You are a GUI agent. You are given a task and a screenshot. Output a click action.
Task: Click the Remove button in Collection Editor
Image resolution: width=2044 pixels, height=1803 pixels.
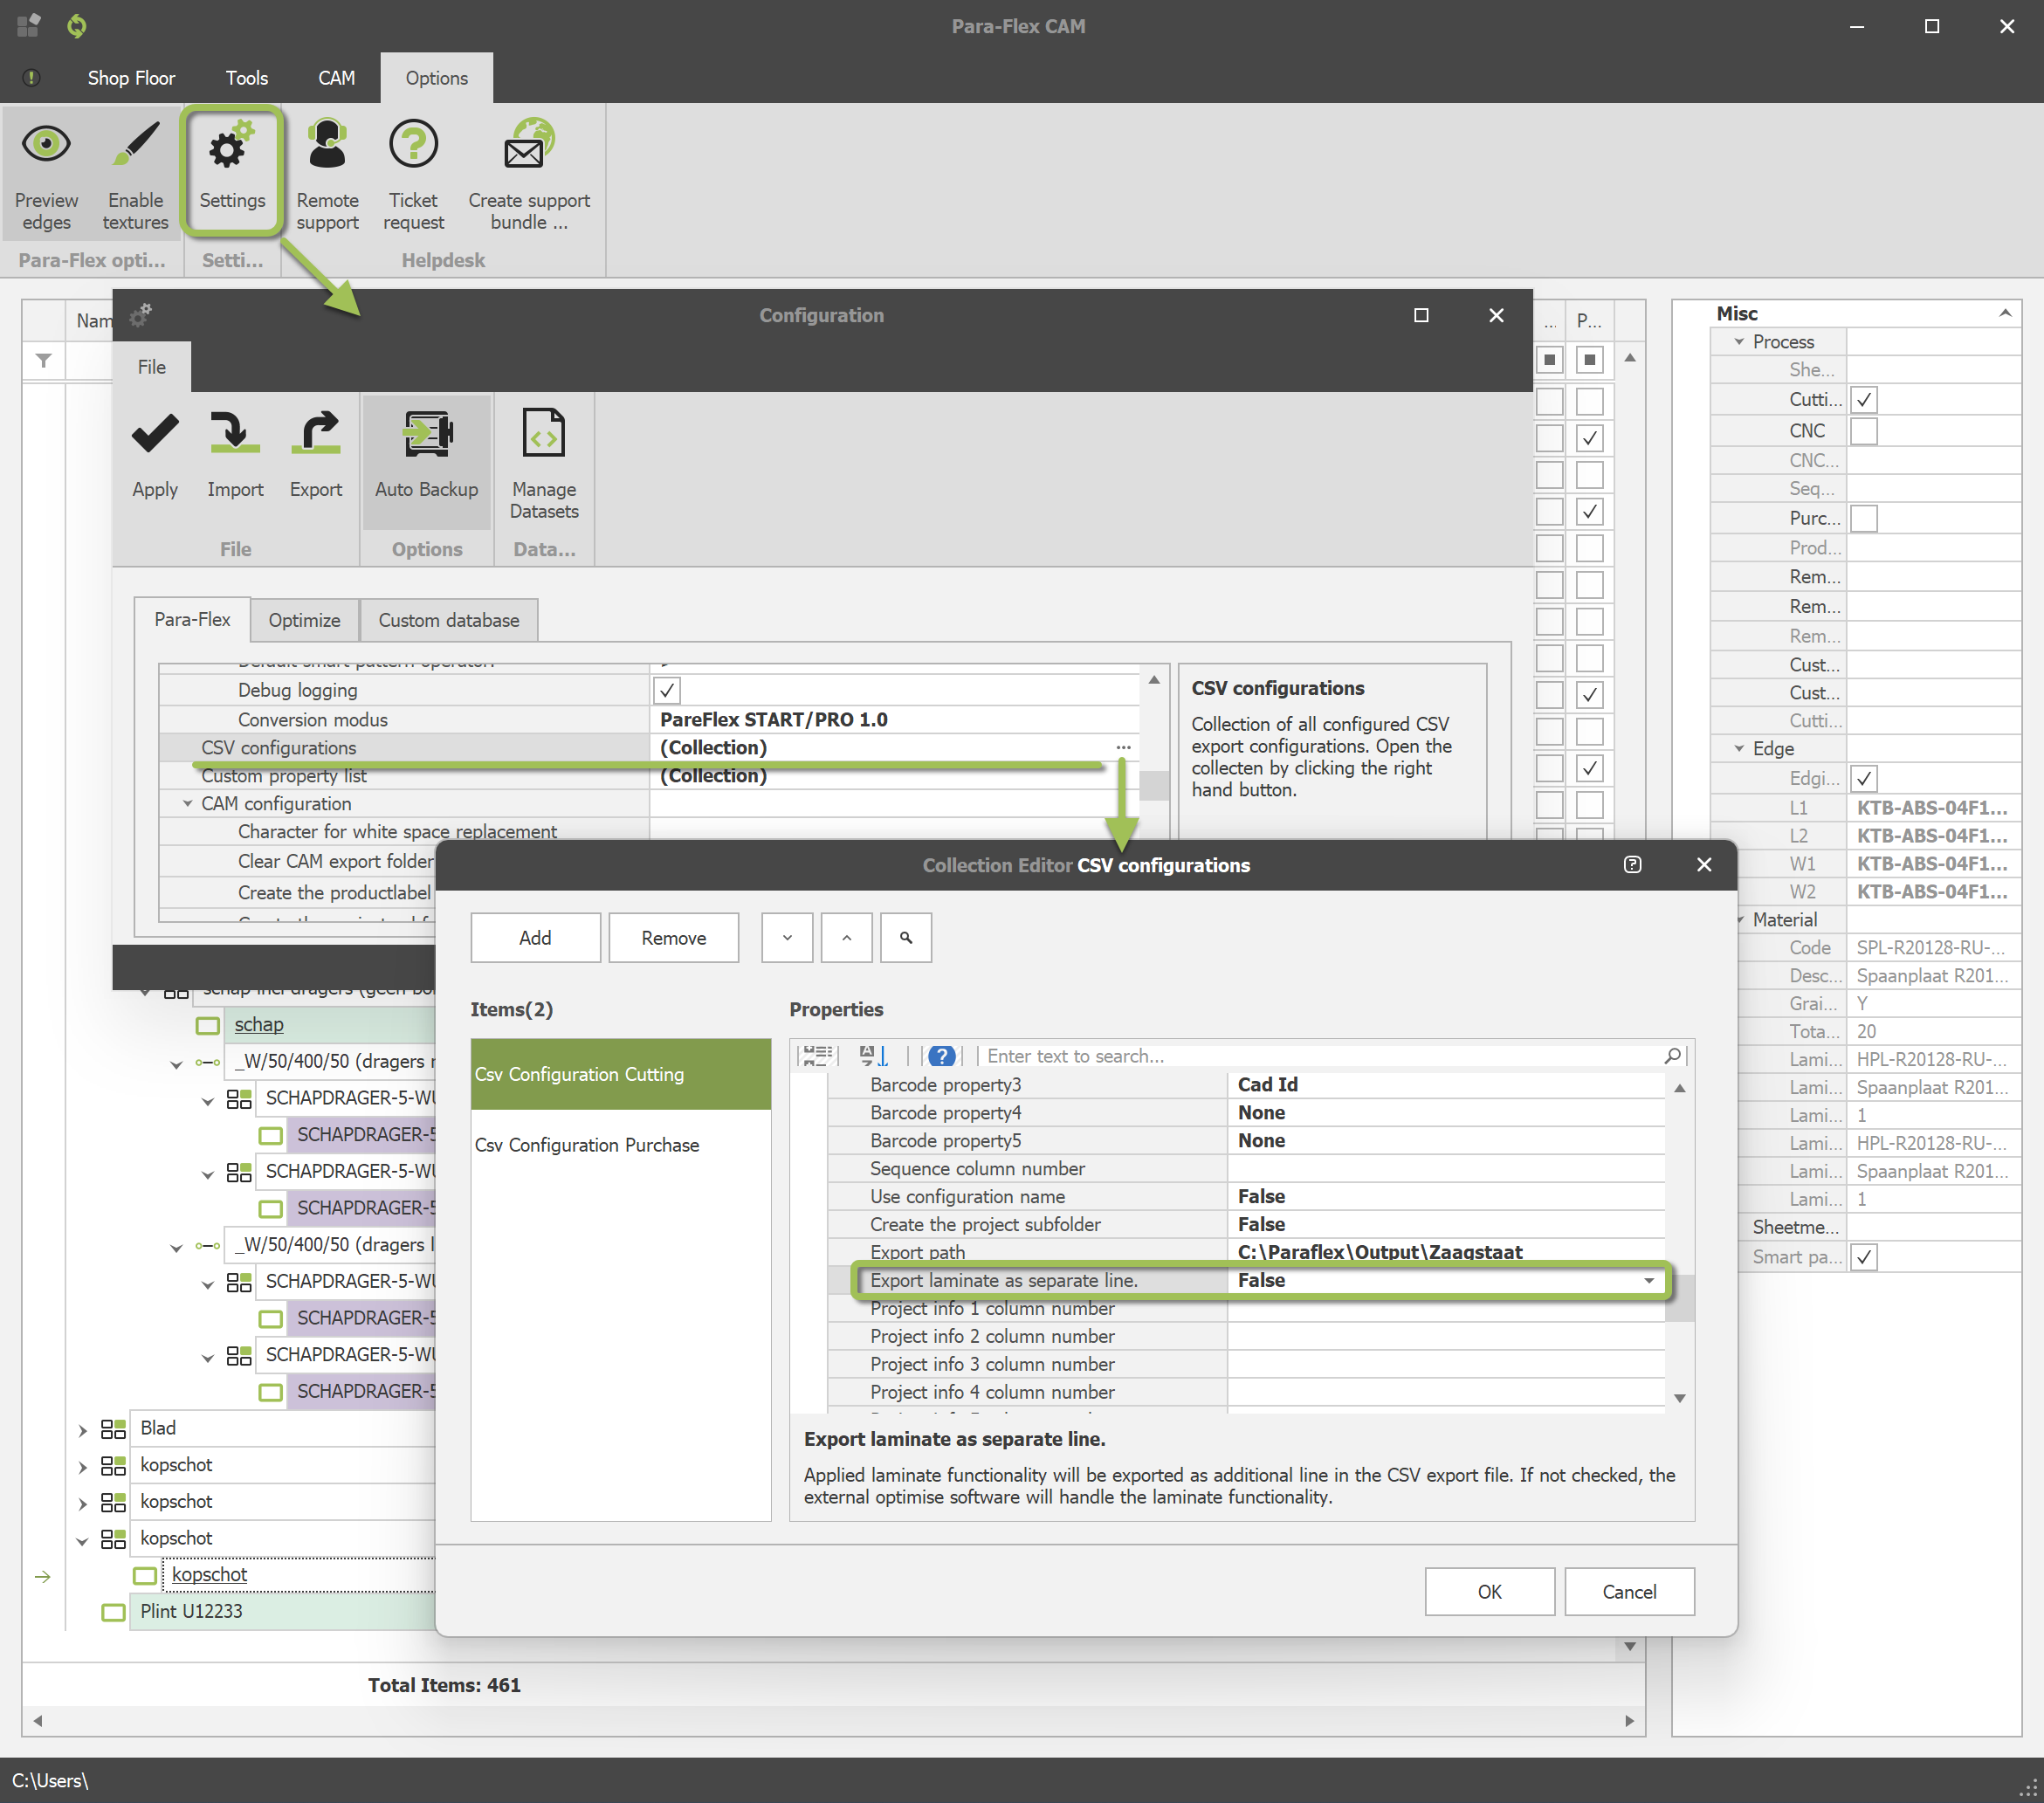[x=673, y=938]
